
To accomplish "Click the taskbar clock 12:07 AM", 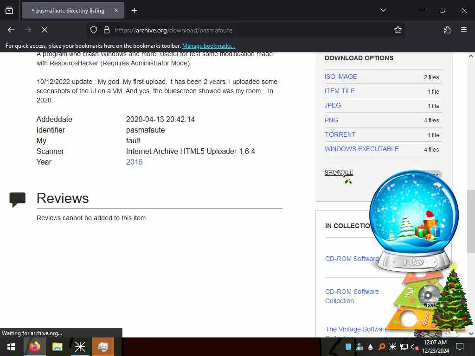I will pyautogui.click(x=435, y=343).
